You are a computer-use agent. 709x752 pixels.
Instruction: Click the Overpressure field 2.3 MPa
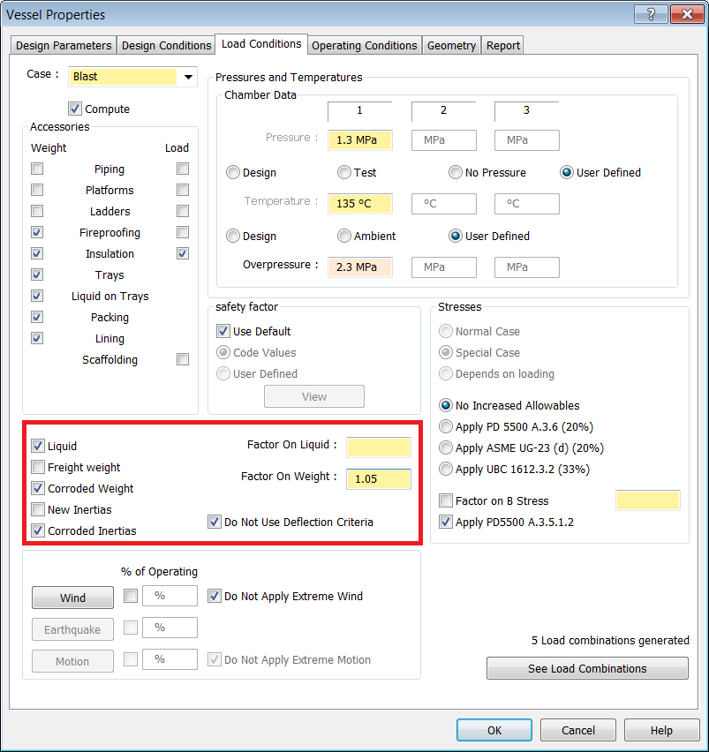pos(360,267)
